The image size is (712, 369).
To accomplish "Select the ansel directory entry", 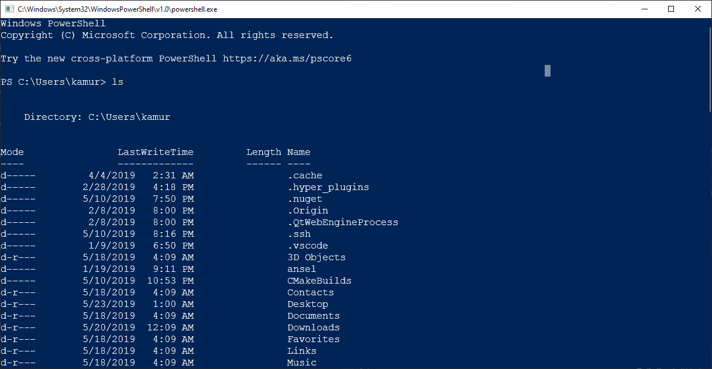I will click(x=301, y=268).
